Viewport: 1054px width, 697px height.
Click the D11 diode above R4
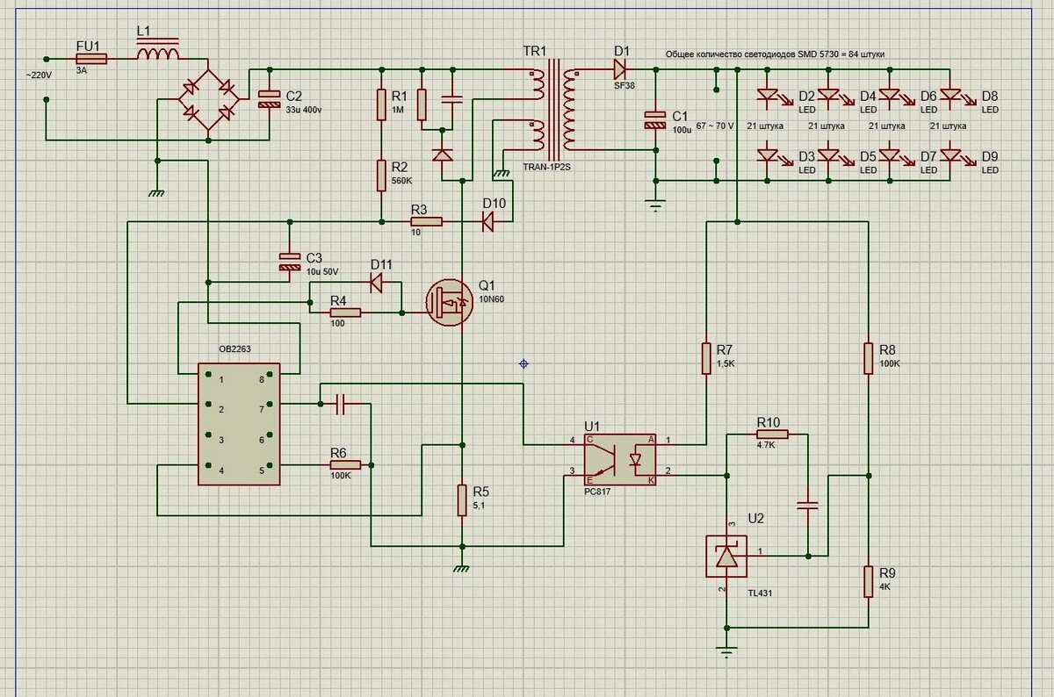(376, 283)
